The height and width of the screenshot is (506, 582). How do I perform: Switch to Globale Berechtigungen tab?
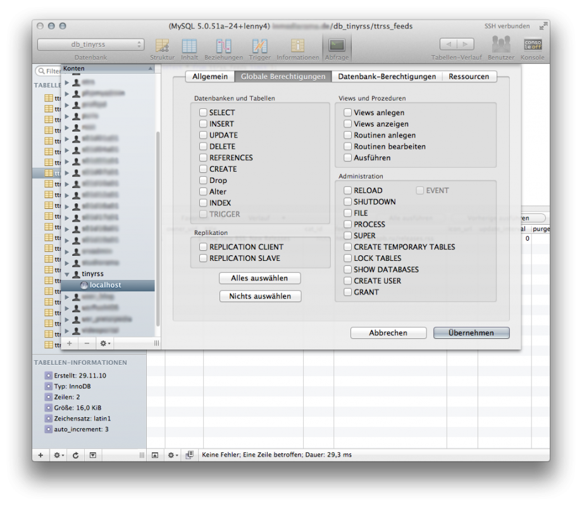(283, 77)
